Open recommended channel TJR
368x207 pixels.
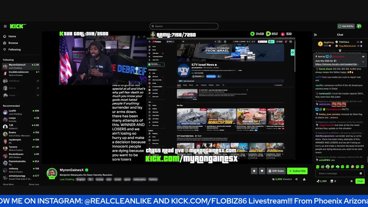21,126
